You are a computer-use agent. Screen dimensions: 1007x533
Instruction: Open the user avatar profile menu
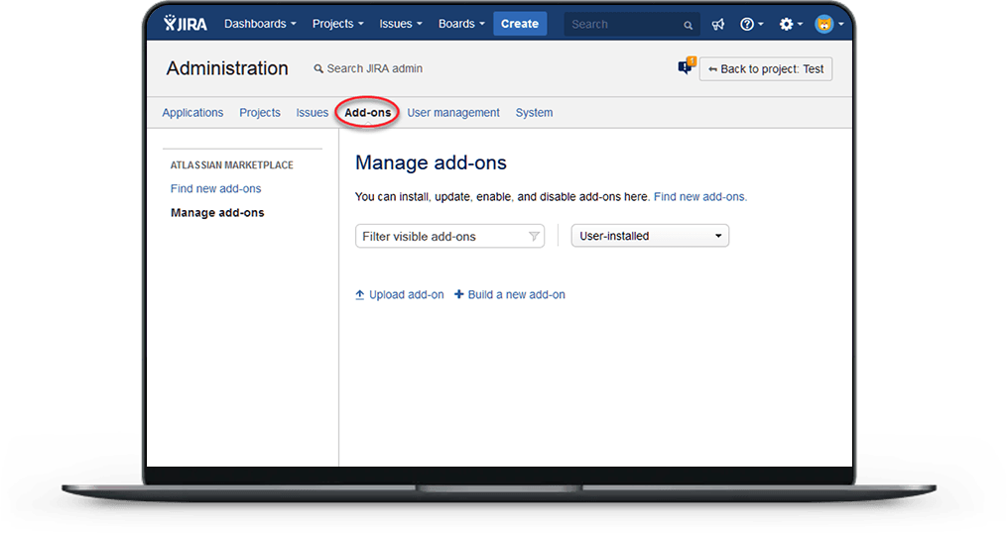click(x=829, y=25)
